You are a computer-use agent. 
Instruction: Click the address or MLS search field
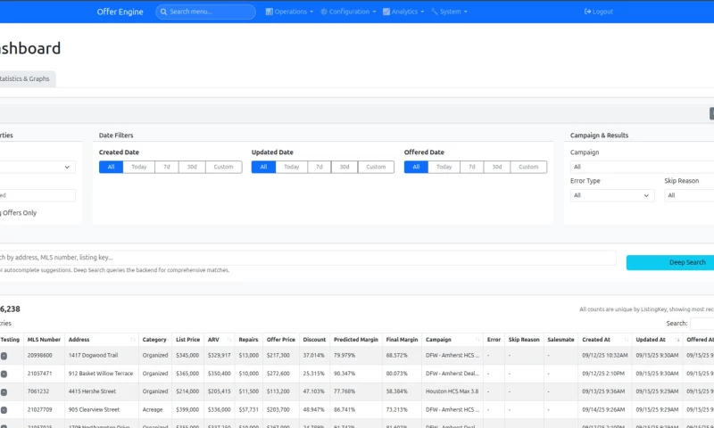308,258
